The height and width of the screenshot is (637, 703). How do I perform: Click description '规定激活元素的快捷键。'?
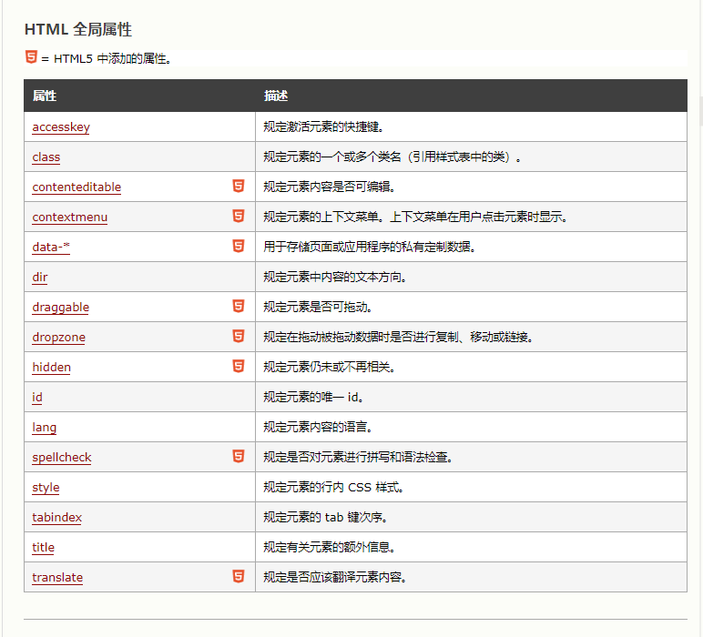pyautogui.click(x=323, y=127)
